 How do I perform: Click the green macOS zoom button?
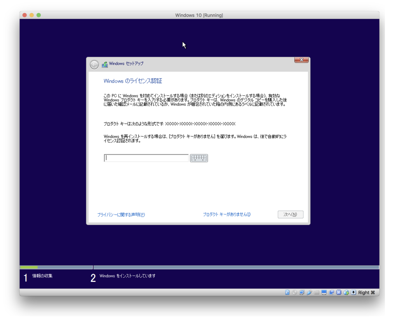39,15
